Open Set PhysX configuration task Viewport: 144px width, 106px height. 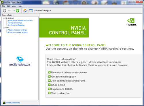(16, 25)
